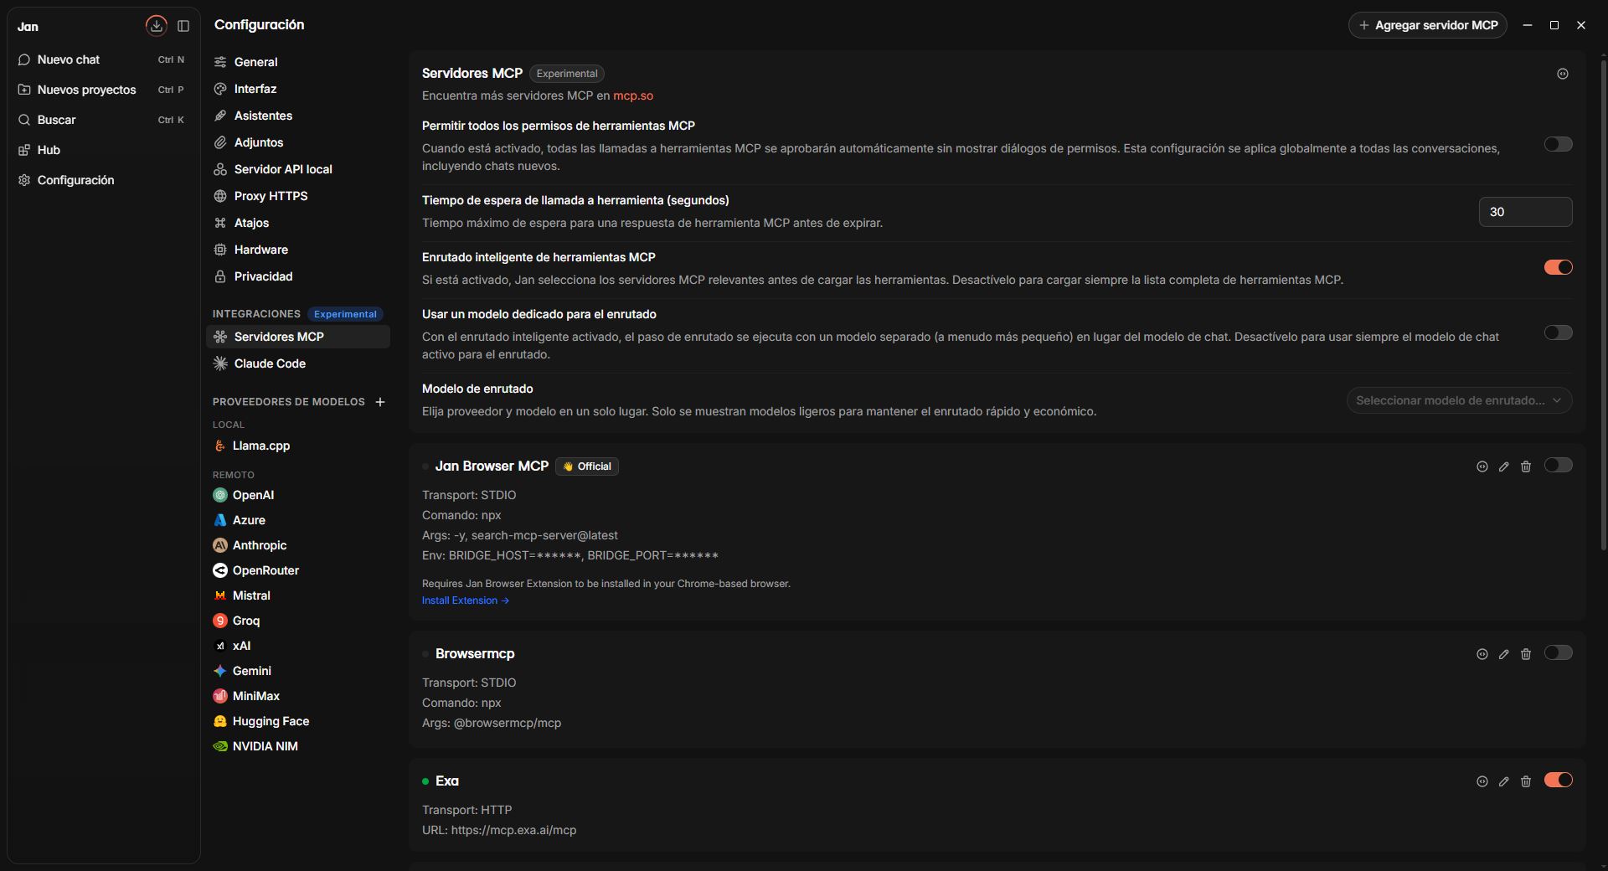1608x871 pixels.
Task: Click the Exa URL https://mcp.exa.ai/mcp text
Action: point(513,830)
